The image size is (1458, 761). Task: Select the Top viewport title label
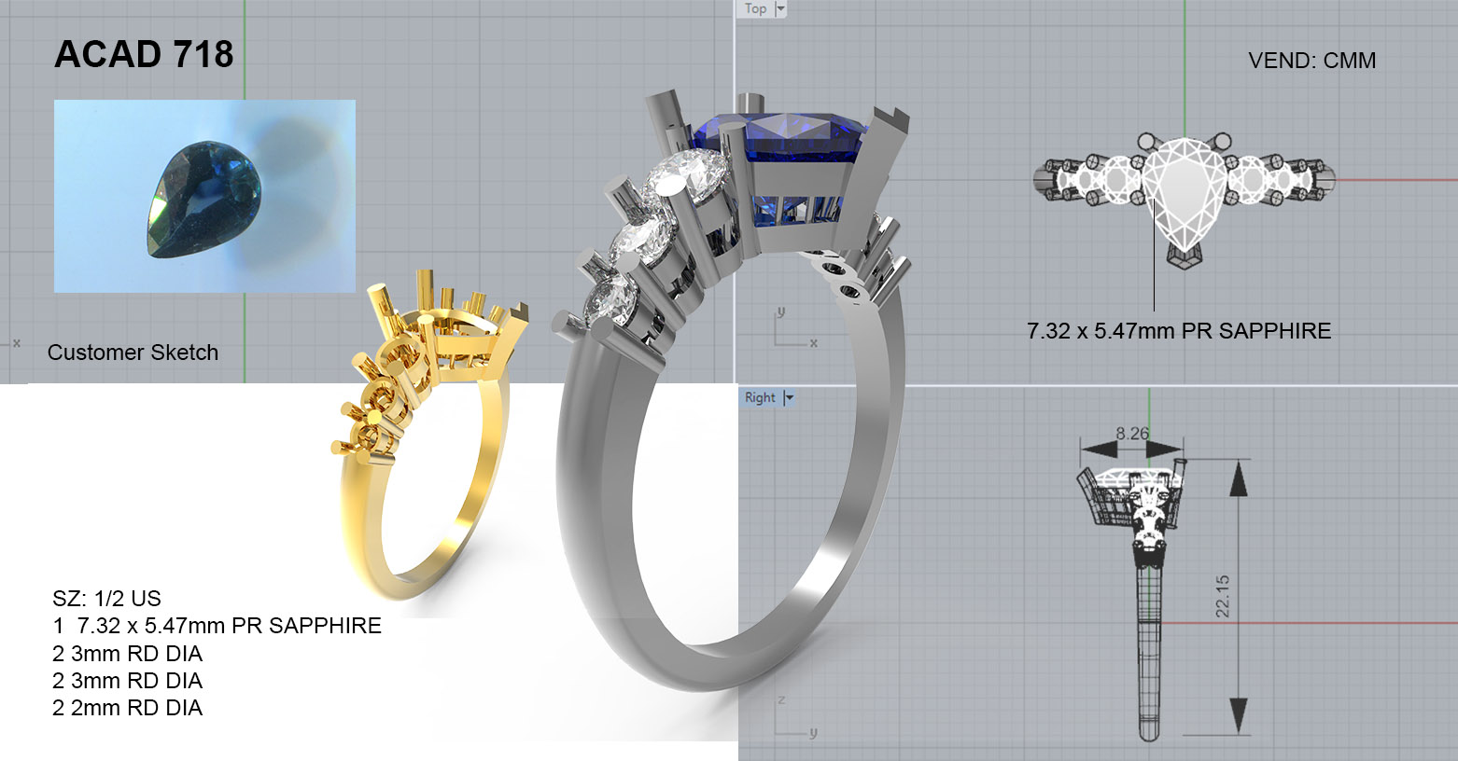[756, 8]
